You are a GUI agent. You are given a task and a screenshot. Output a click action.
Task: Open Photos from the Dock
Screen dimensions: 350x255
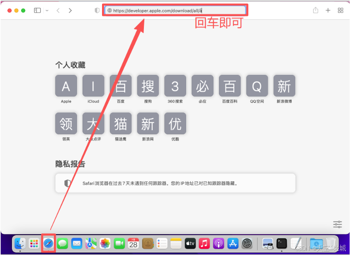[105, 243]
